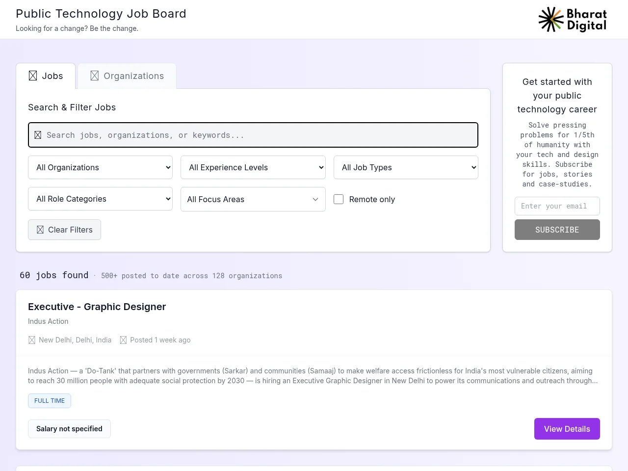Click the Bharat Digital logo
The image size is (628, 471).
click(573, 20)
